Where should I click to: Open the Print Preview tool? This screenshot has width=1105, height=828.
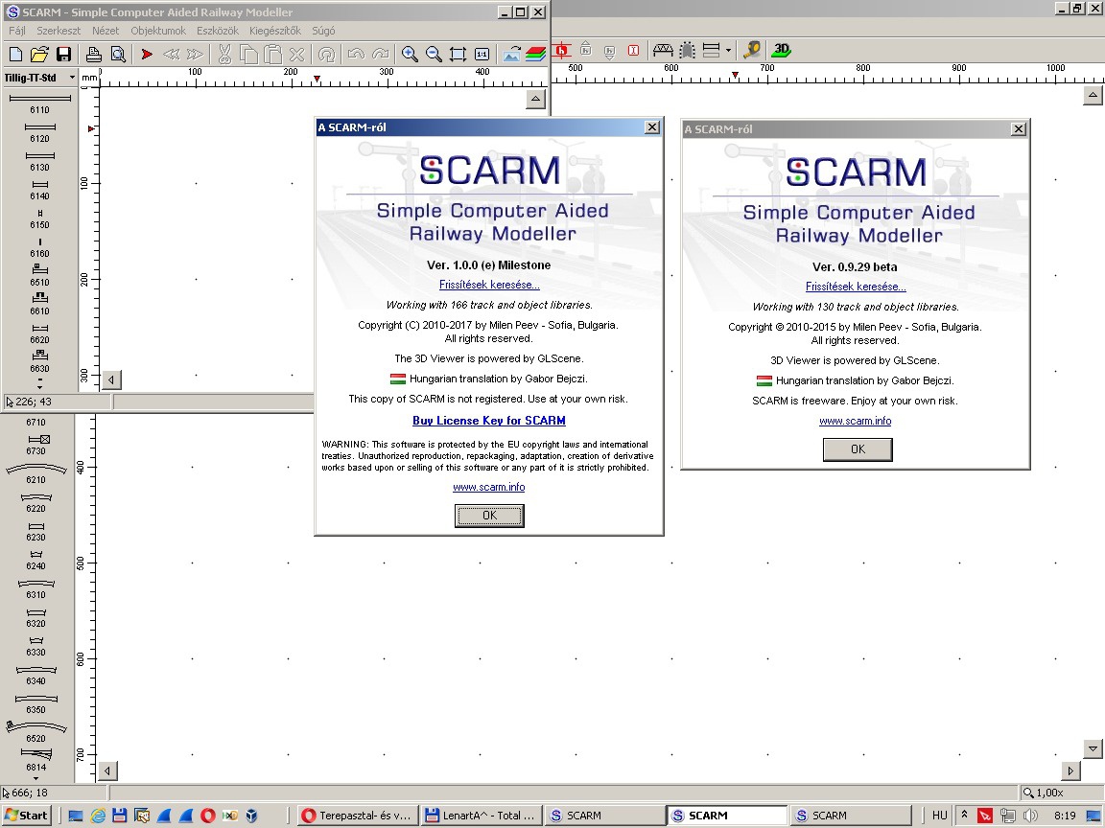(118, 55)
